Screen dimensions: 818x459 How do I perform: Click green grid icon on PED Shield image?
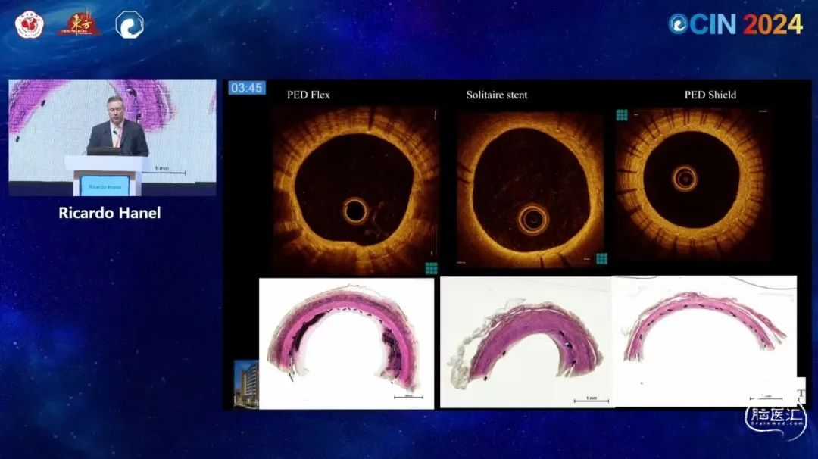click(x=622, y=115)
